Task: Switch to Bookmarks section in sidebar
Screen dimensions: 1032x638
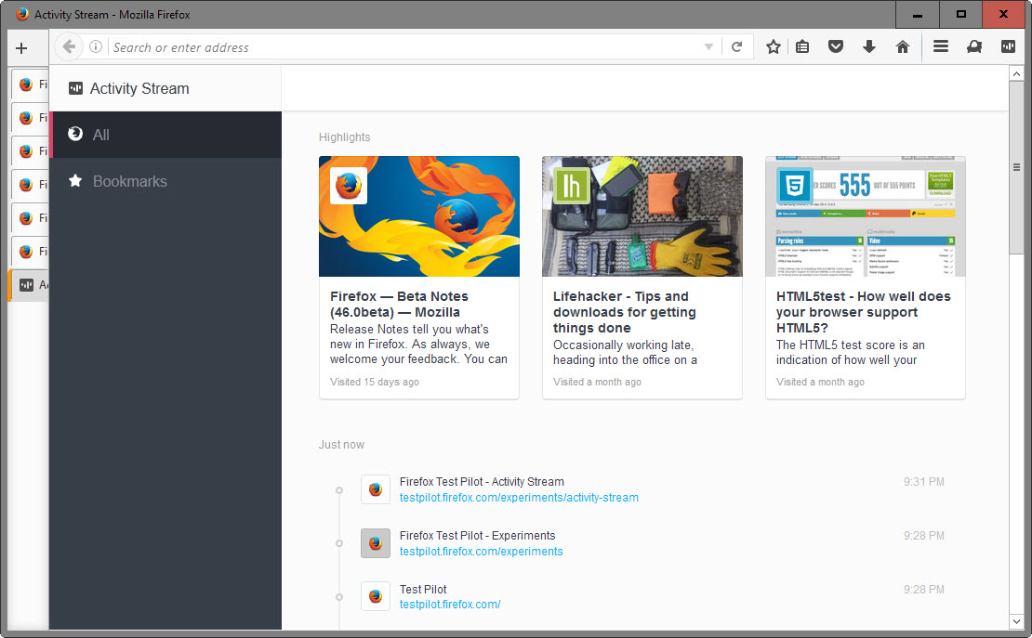Action: pos(165,181)
